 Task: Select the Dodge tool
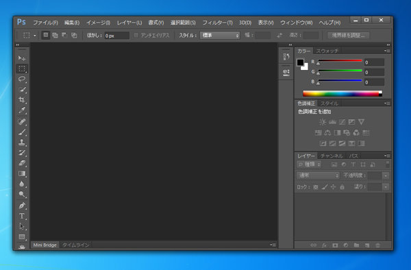click(22, 194)
